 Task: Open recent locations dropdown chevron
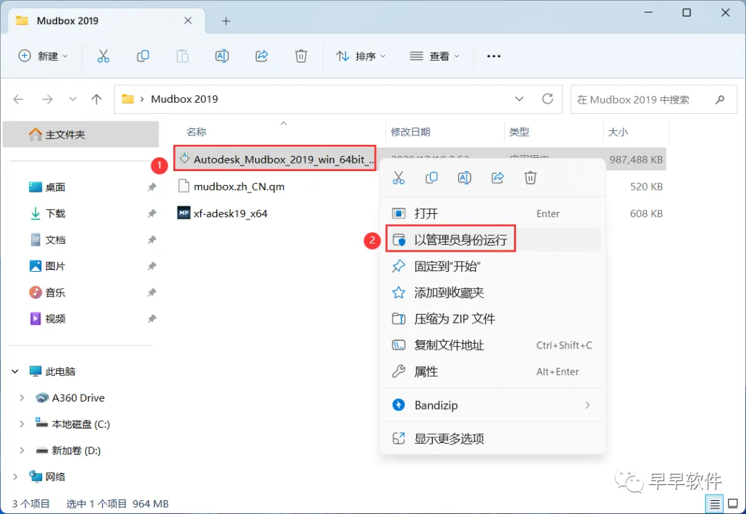(73, 99)
